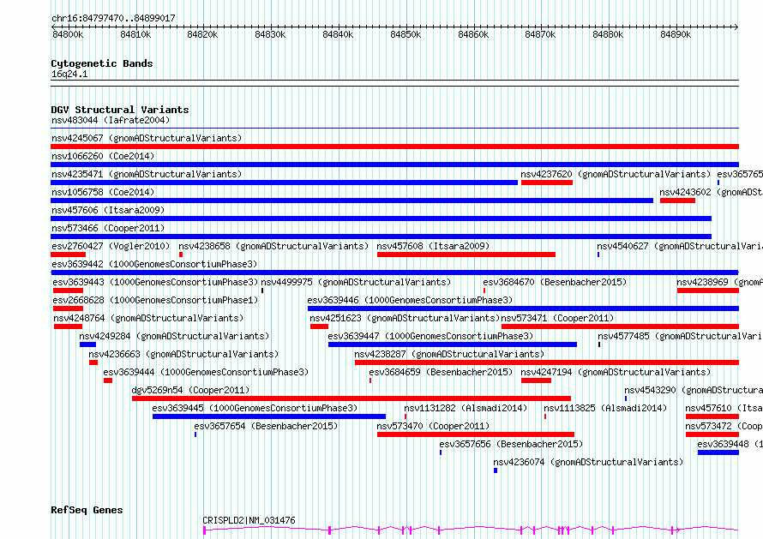Image resolution: width=763 pixels, height=539 pixels.
Task: Select the 16q24.1 band label
Action: (69, 75)
